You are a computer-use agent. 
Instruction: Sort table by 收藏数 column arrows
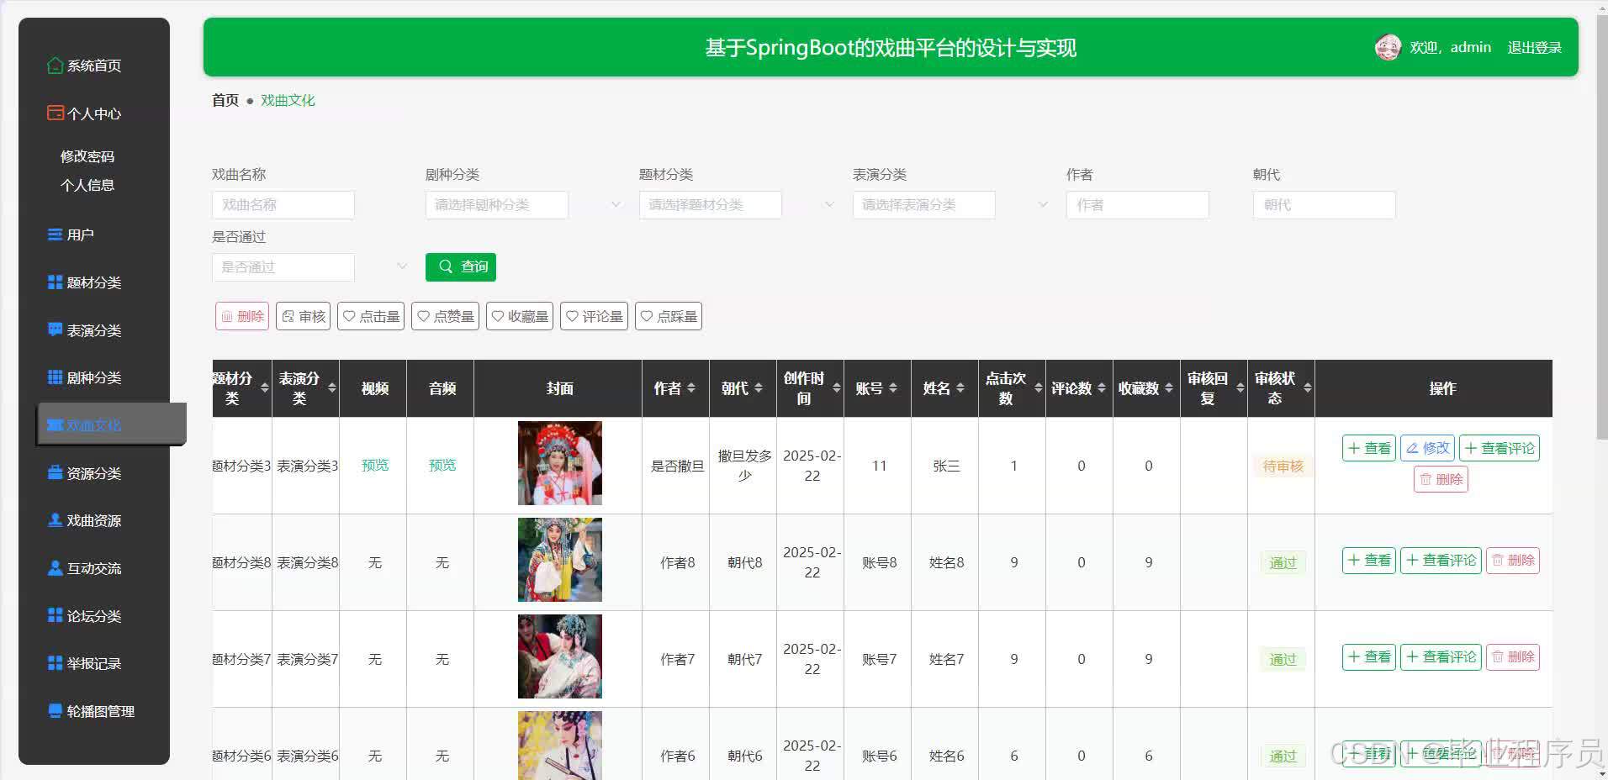[x=1169, y=387]
